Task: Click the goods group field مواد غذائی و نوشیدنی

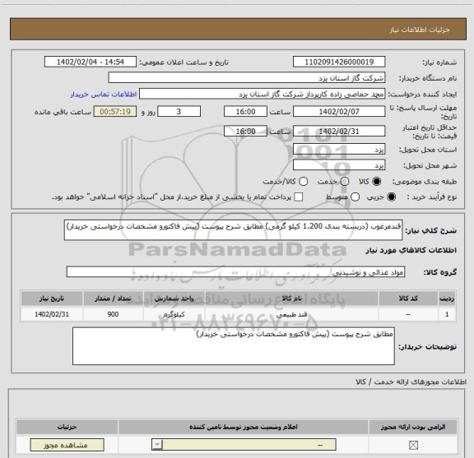Action: (235, 272)
